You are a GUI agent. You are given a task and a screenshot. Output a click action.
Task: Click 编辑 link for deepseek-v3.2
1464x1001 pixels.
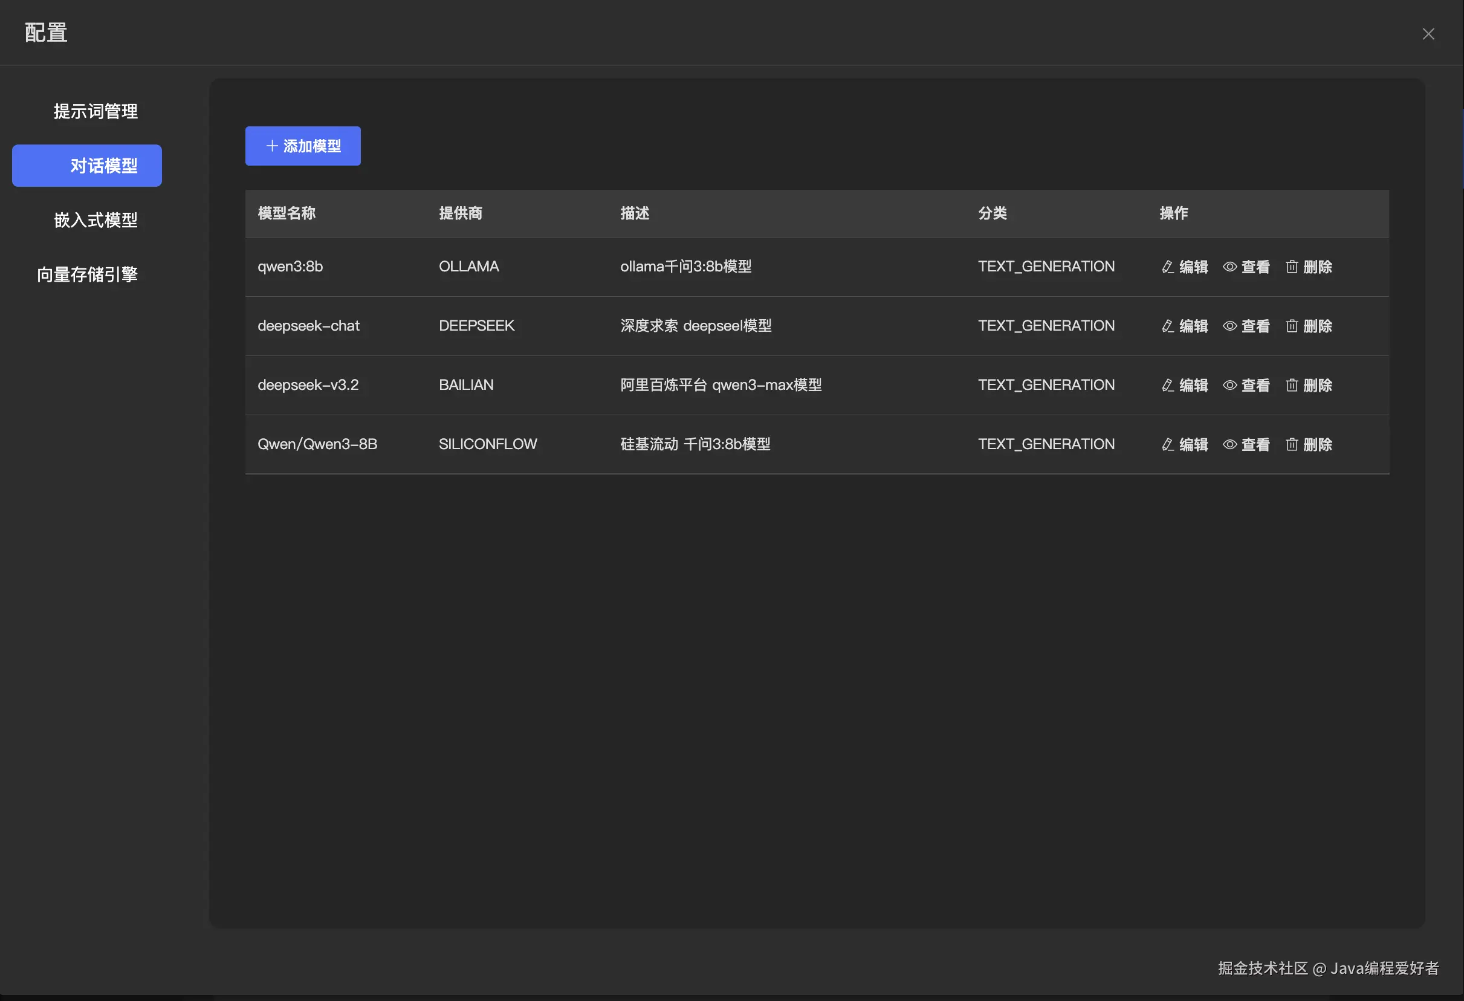[x=1193, y=386]
